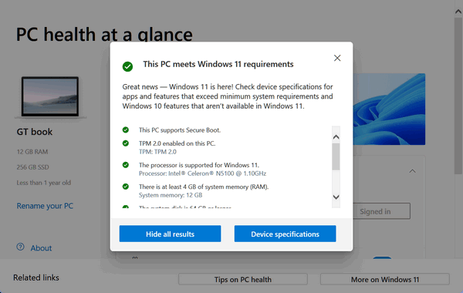
Task: Click 'Less than 1 year old' text
Action: point(44,183)
